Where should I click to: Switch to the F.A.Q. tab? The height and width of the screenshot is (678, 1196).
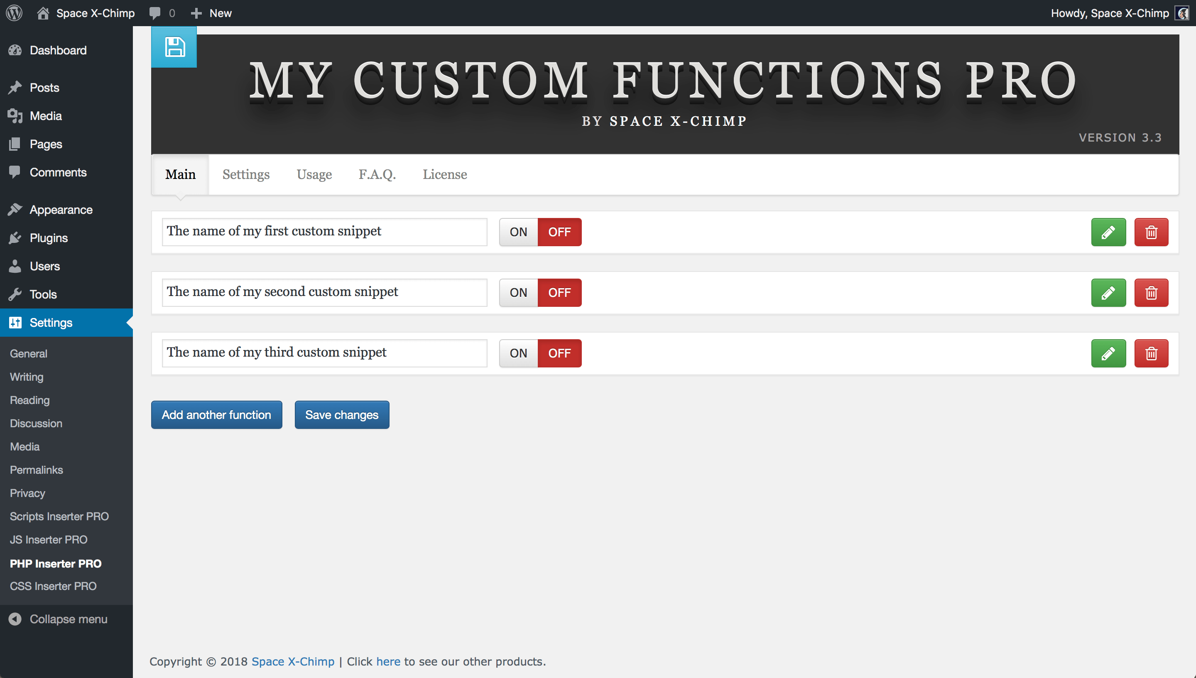[x=377, y=174]
